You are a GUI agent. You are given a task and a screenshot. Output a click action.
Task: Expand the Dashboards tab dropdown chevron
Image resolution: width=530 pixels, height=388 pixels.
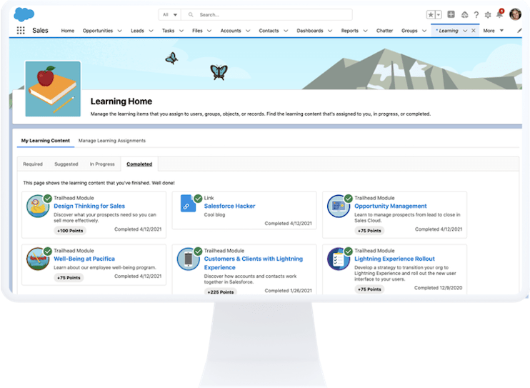pyautogui.click(x=330, y=31)
